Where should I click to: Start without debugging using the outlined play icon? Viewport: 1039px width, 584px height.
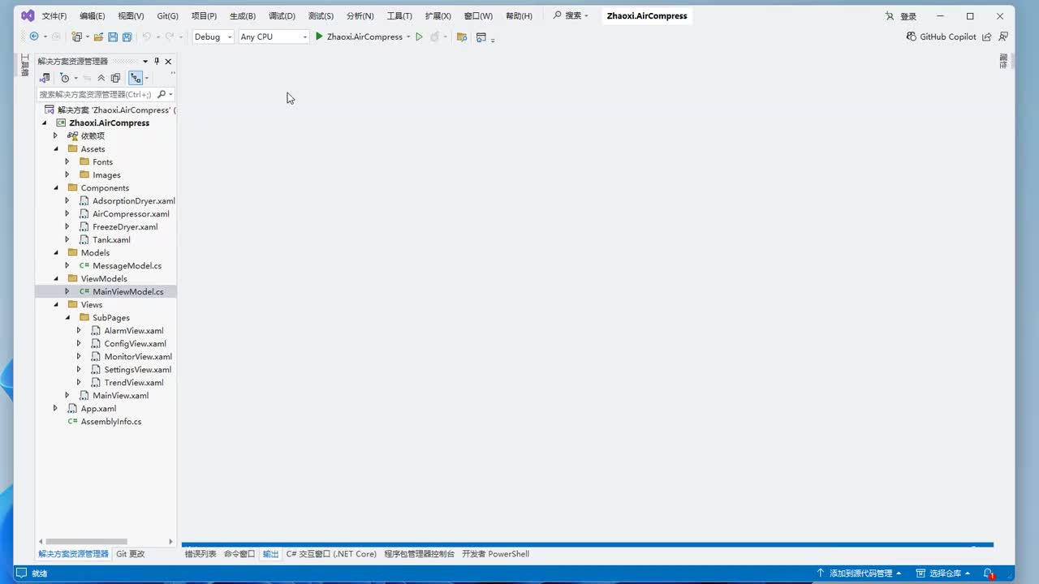[419, 36]
